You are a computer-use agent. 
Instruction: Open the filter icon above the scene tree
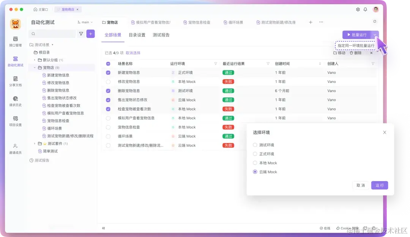[81, 34]
